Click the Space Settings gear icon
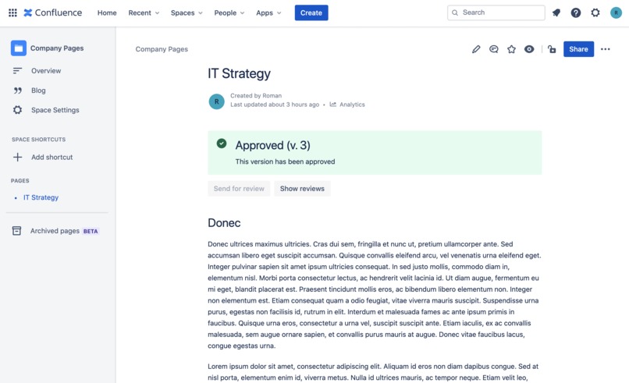This screenshot has width=629, height=383. (x=17, y=110)
